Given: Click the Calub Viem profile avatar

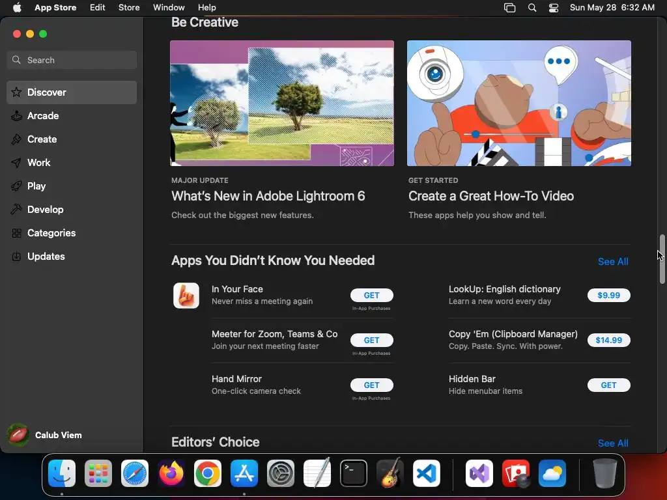Looking at the screenshot, I should pos(18,435).
